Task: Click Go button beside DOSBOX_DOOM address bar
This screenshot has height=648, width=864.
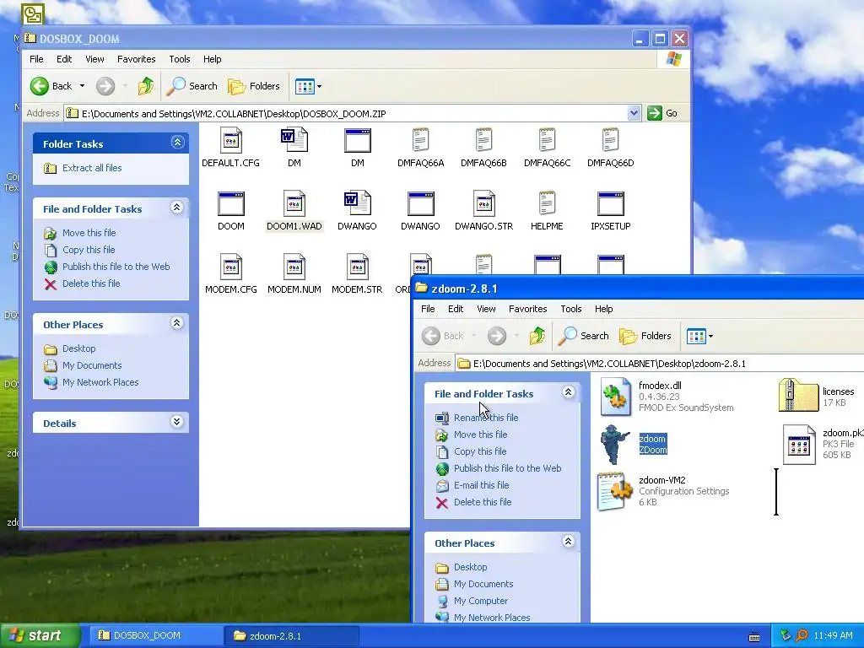Action: click(663, 113)
